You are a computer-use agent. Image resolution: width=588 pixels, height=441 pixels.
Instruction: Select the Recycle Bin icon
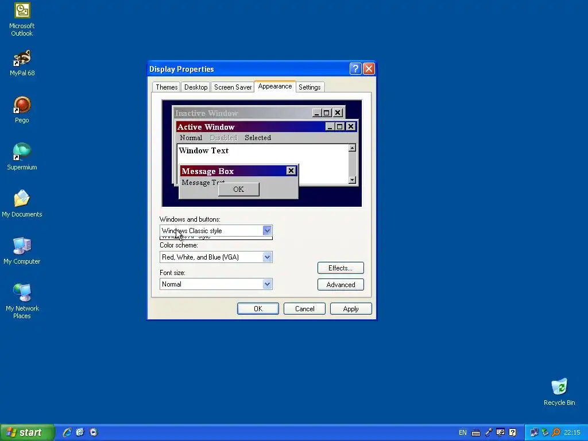pyautogui.click(x=559, y=392)
